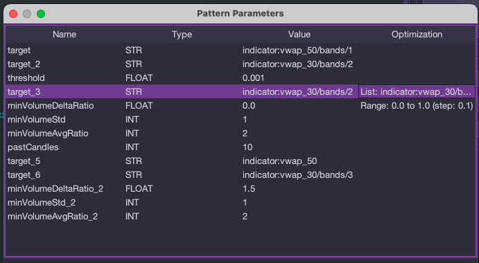Click the FLOAT type of threshold row
479x263 pixels.
139,78
